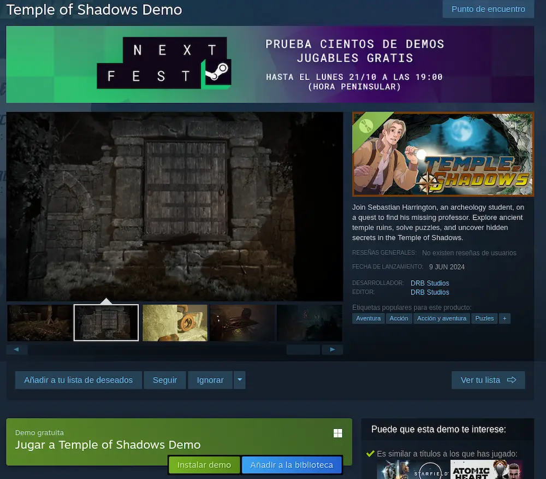
Task: Click the Starfield recommended game image
Action: (x=413, y=470)
